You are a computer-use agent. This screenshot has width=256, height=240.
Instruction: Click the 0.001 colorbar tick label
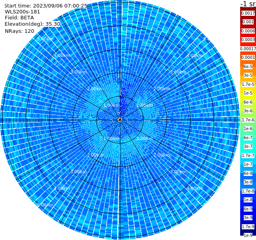[248, 22]
